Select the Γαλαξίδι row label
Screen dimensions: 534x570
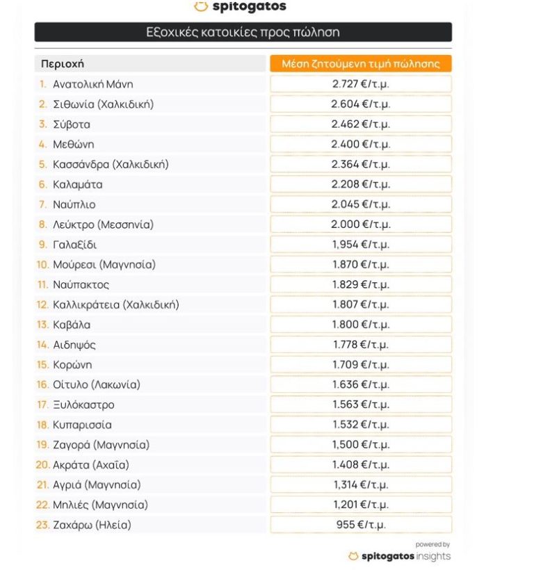coord(74,245)
